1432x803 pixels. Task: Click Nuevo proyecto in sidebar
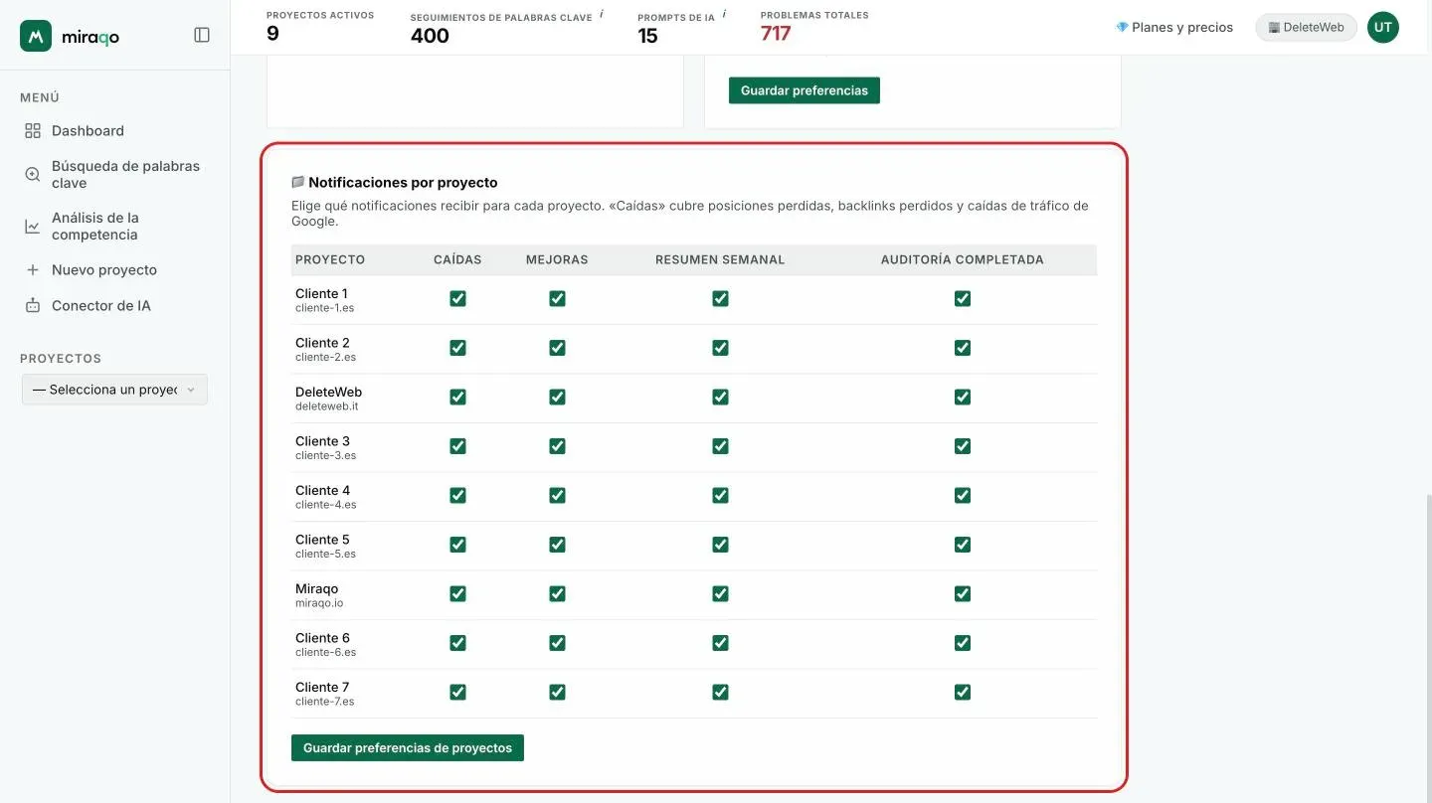pyautogui.click(x=104, y=270)
